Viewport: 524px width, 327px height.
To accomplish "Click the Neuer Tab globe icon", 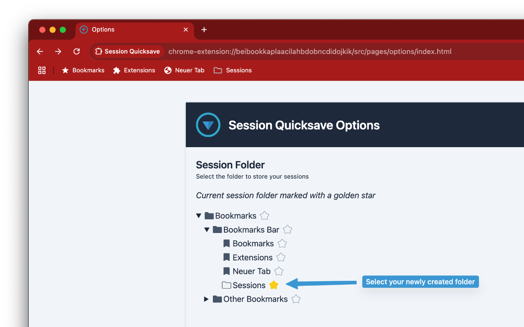I will [168, 70].
